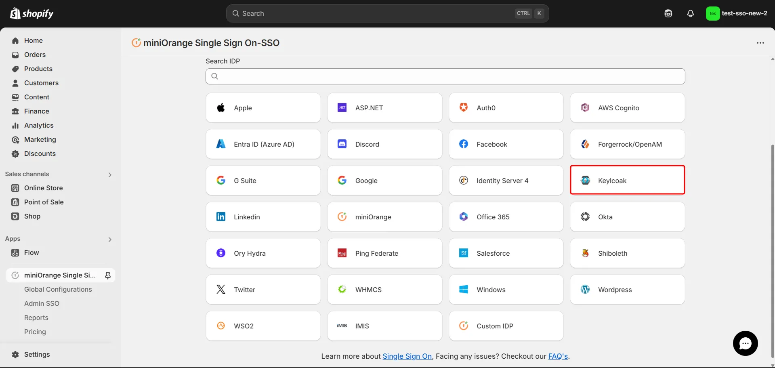775x368 pixels.
Task: Open Pricing submenu item
Action: pos(35,332)
